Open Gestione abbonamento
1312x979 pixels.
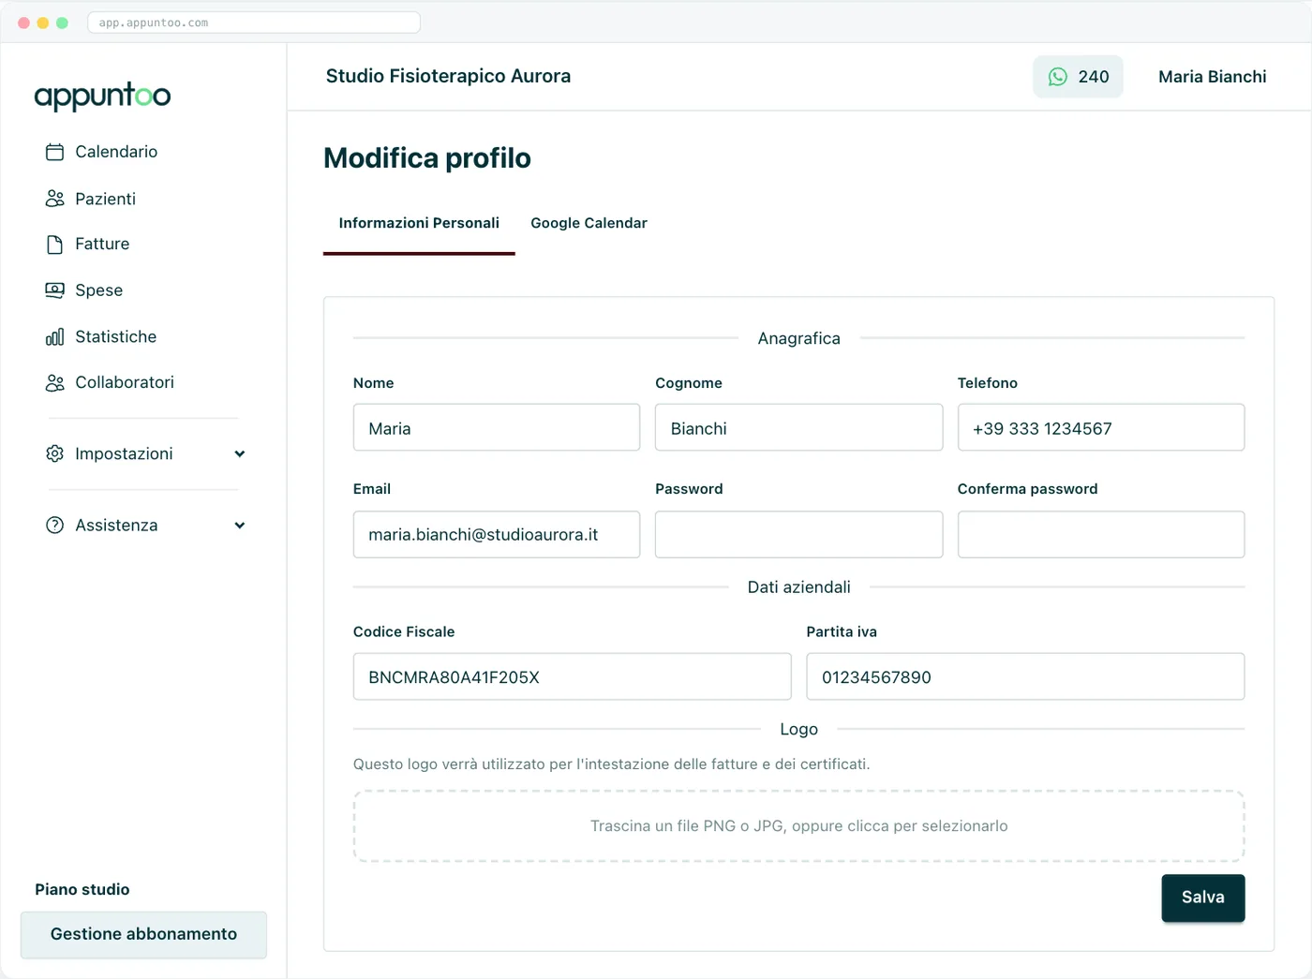pyautogui.click(x=143, y=934)
